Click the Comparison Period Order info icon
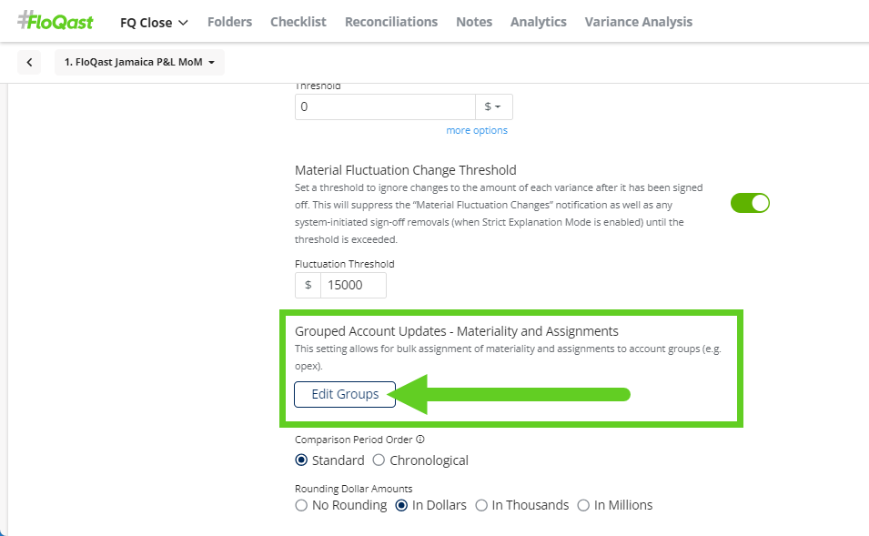869x536 pixels. [x=419, y=440]
